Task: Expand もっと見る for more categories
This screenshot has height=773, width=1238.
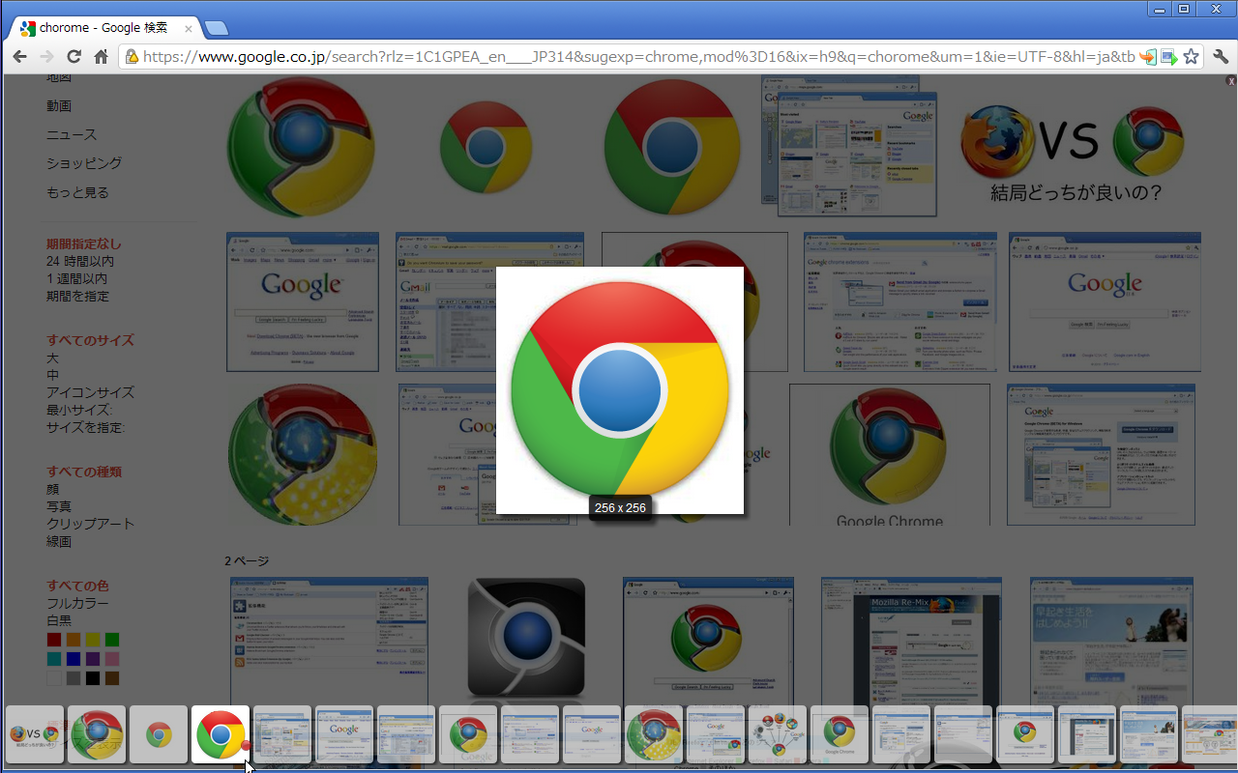Action: (x=77, y=192)
